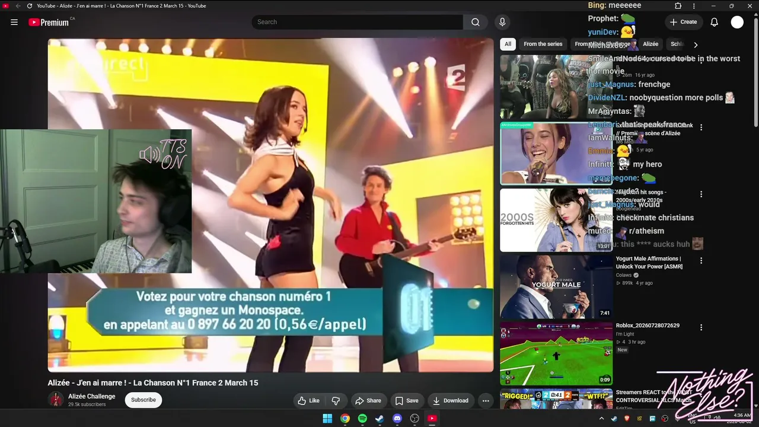
Task: Click the video title below the player
Action: click(153, 383)
